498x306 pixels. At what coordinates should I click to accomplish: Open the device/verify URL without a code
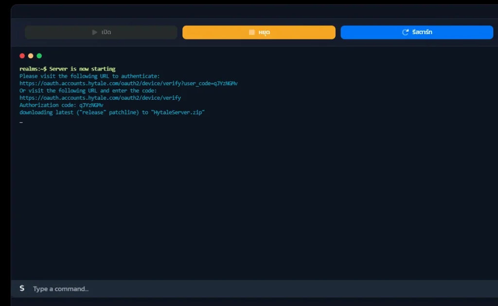point(100,98)
